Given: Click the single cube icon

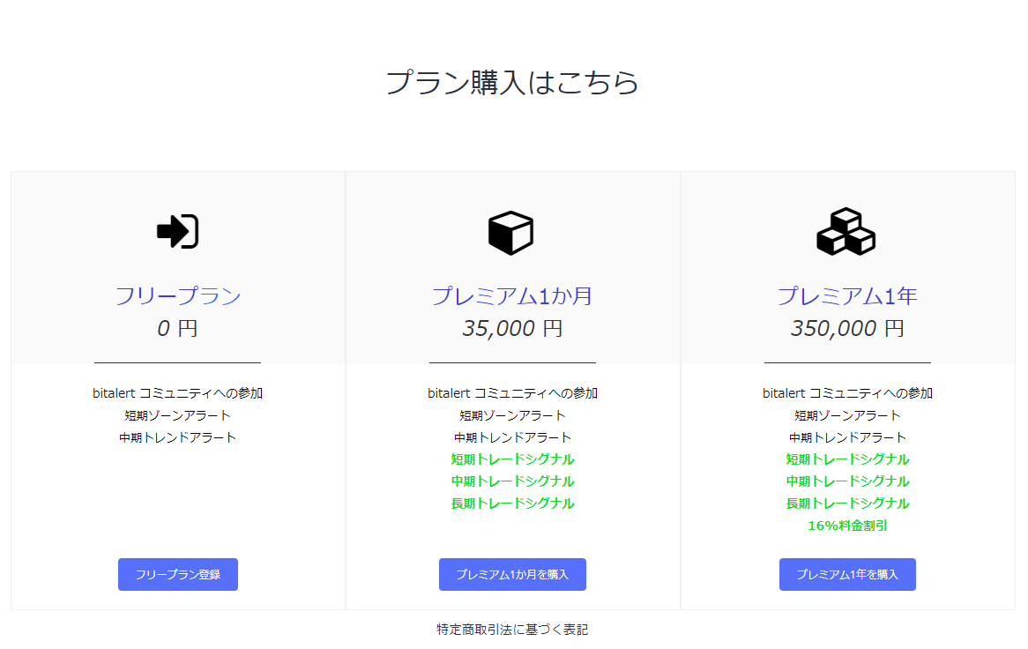Looking at the screenshot, I should [511, 233].
